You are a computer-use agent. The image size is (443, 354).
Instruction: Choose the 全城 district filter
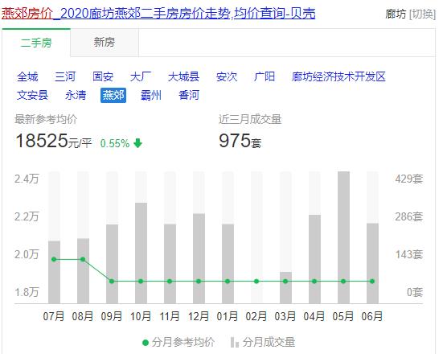click(27, 76)
